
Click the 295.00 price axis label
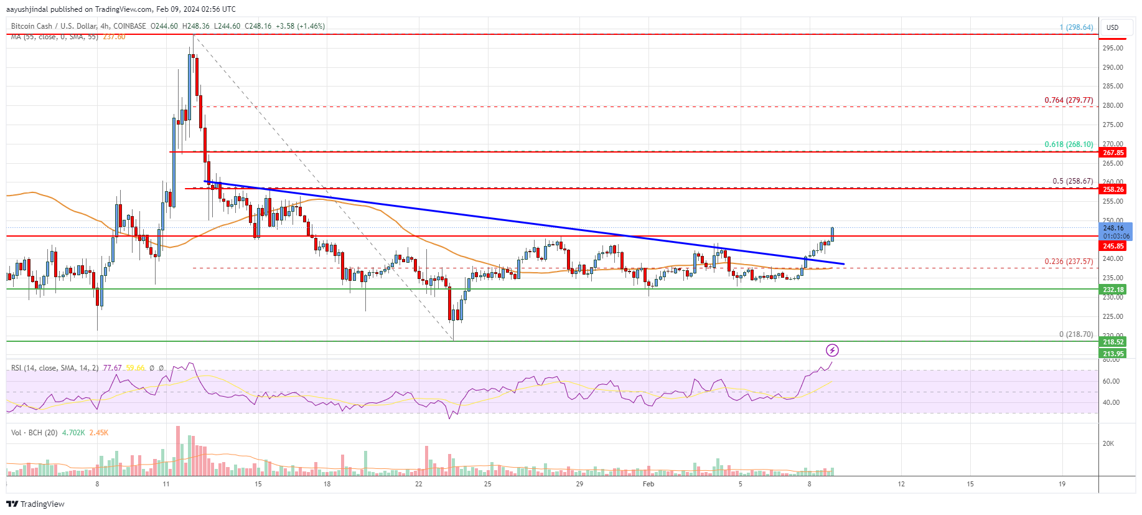pos(1113,48)
